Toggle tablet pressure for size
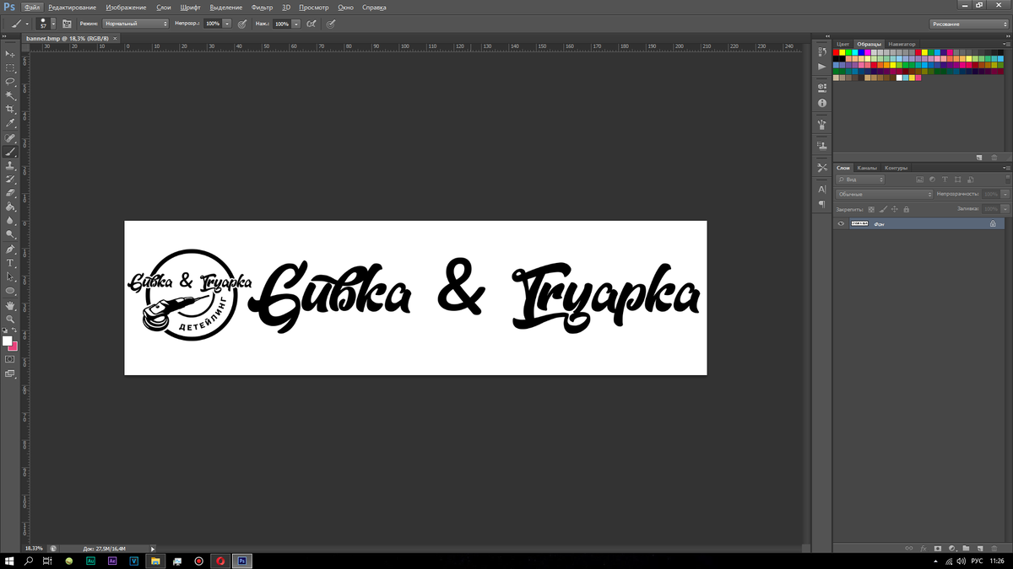 tap(331, 24)
